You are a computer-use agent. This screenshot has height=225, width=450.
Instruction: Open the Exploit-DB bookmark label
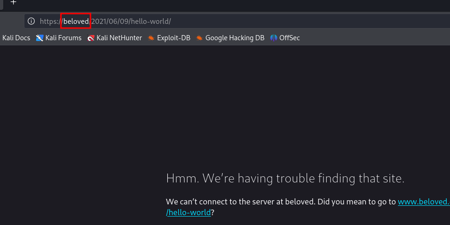pyautogui.click(x=173, y=38)
